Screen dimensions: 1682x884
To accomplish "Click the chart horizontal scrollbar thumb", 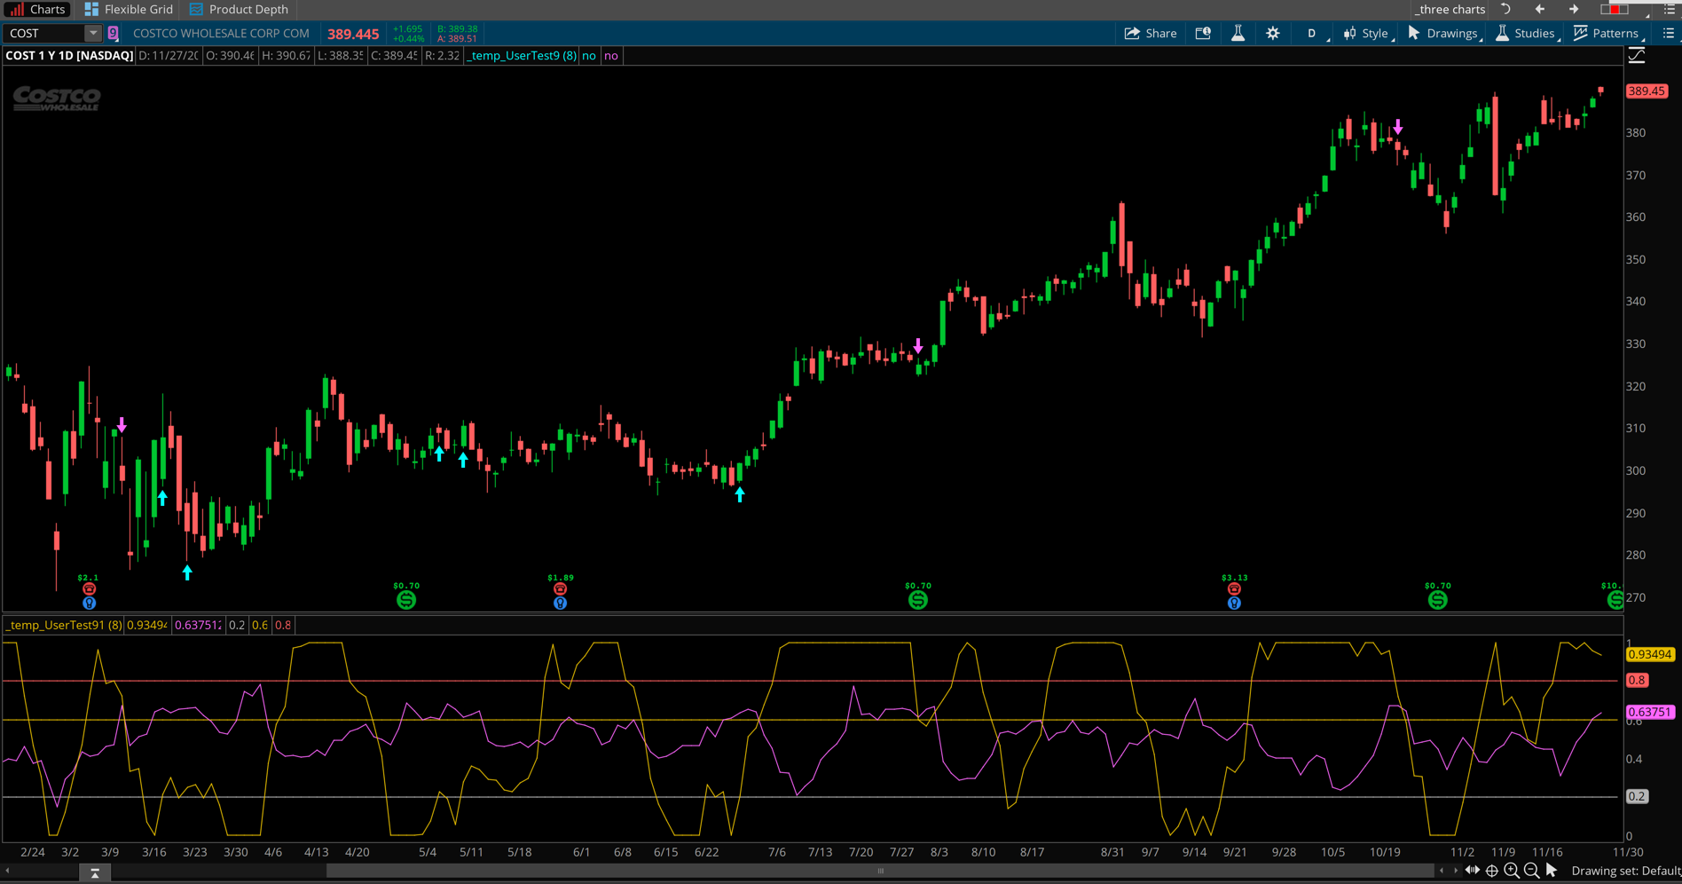I will [880, 871].
